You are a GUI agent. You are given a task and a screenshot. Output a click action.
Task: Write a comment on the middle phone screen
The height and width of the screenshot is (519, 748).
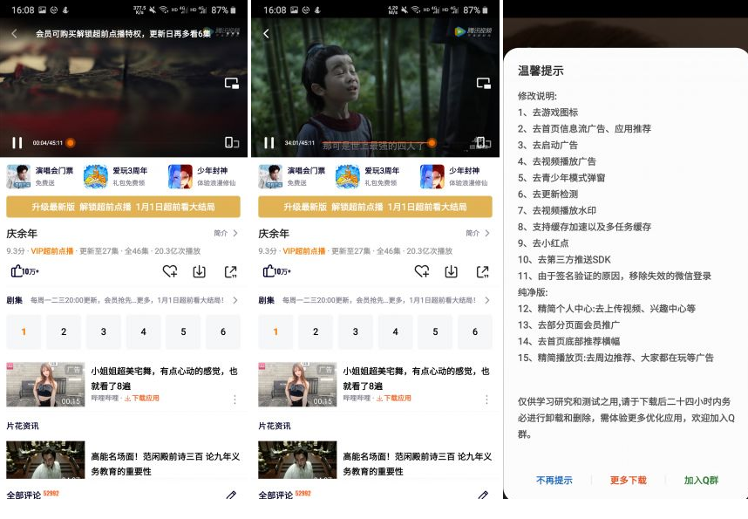tap(483, 495)
